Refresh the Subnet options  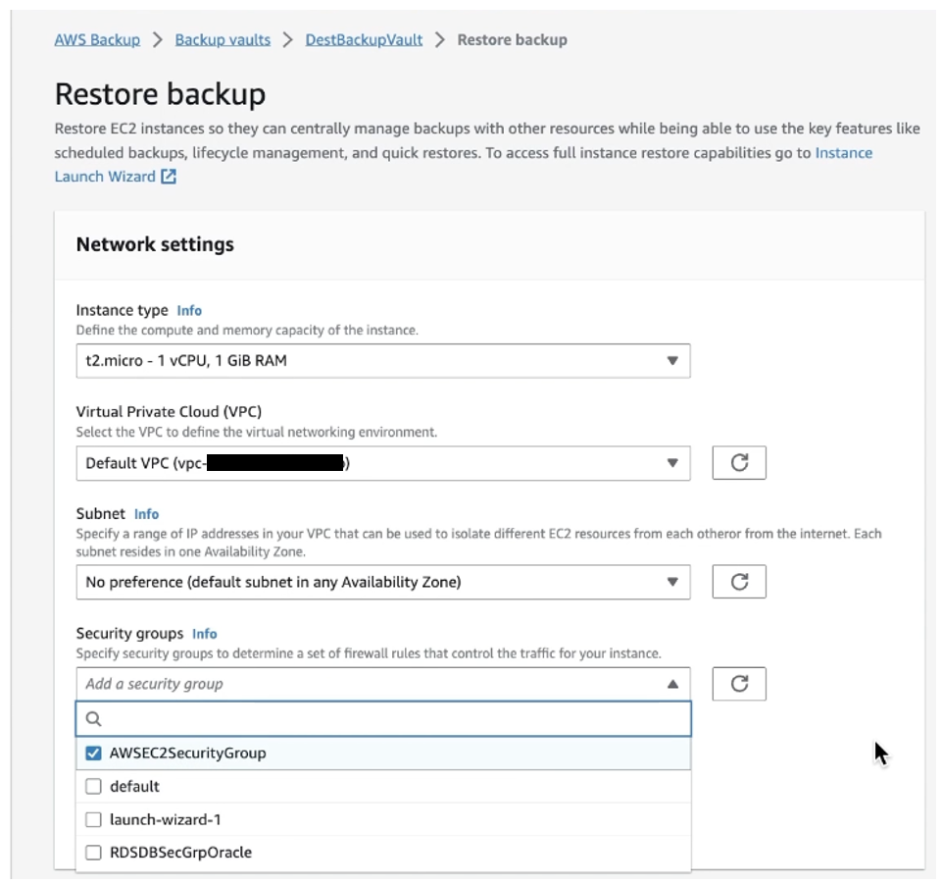click(740, 580)
